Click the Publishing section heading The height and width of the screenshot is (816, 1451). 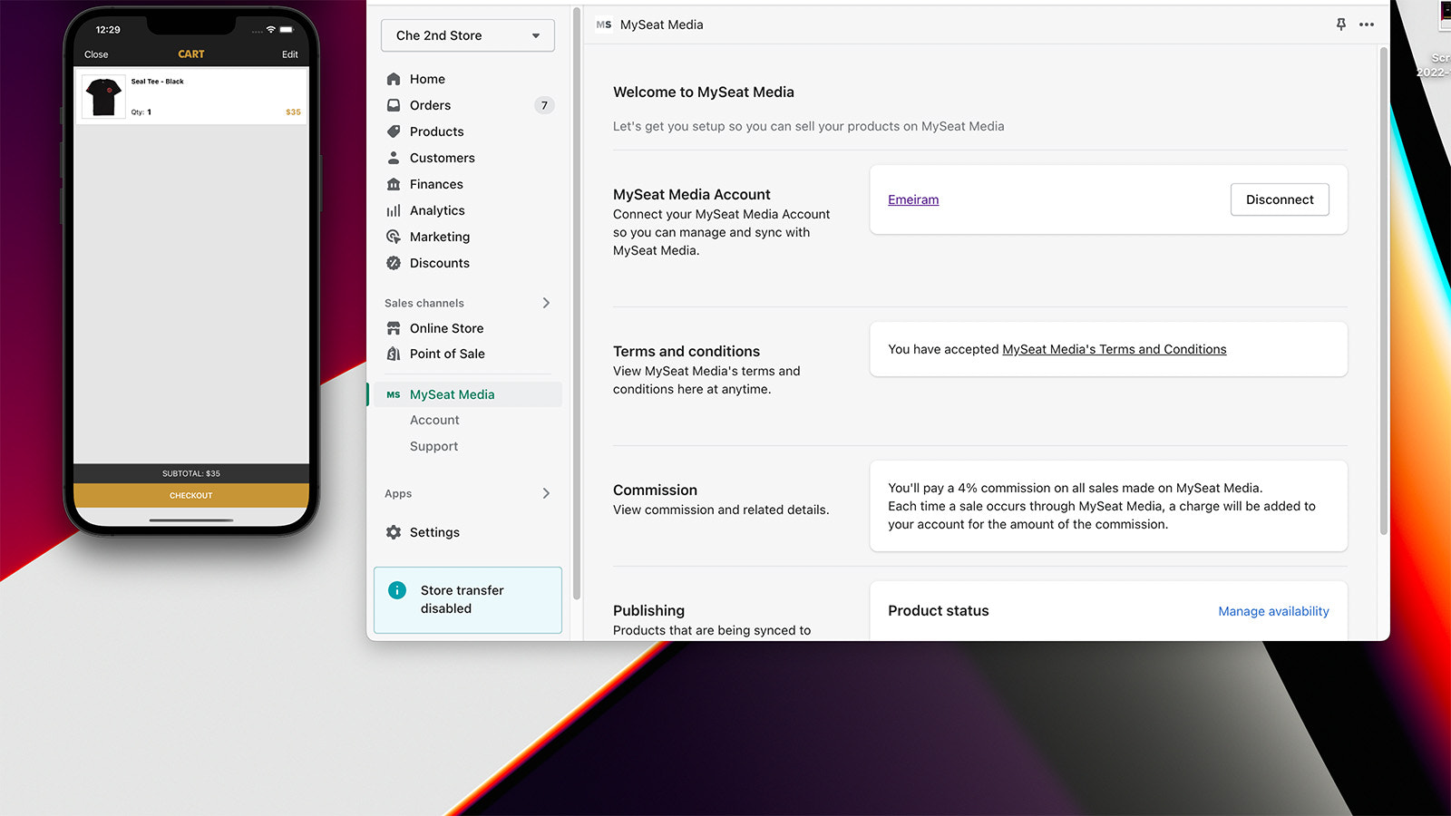(x=648, y=610)
